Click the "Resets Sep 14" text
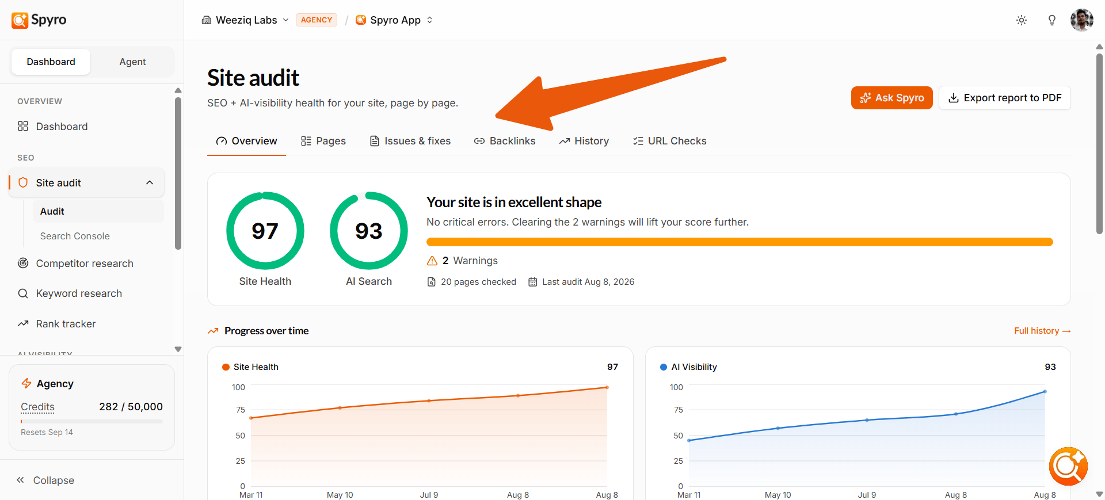 coord(47,432)
